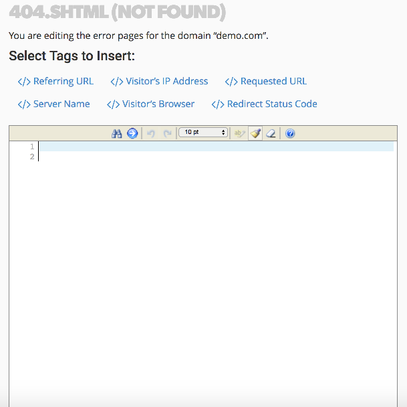
Task: Open the 10 pt font size dropdown
Action: (203, 133)
